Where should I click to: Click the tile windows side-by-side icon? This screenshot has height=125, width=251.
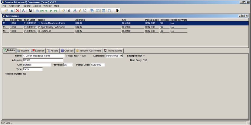tap(98, 11)
